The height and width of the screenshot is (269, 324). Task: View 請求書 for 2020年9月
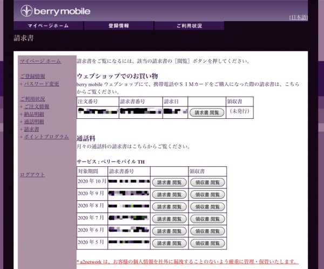tap(170, 194)
